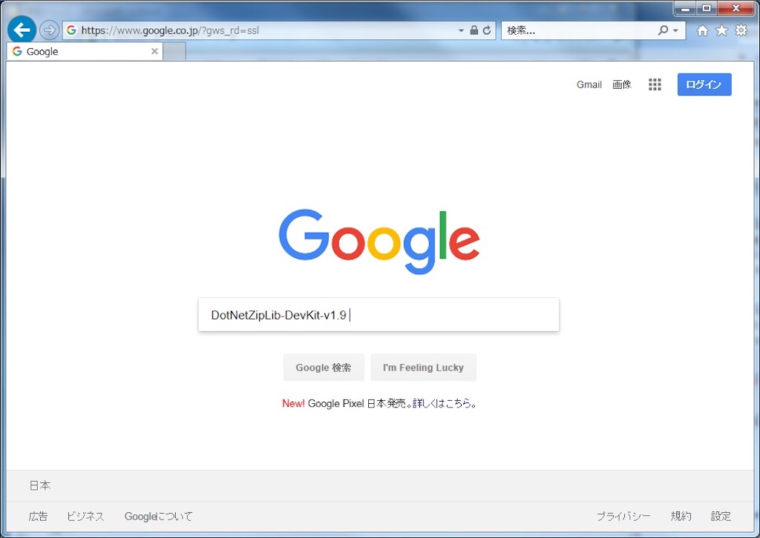This screenshot has width=760, height=538.
Task: Click the Forward navigation arrow
Action: pyautogui.click(x=49, y=30)
